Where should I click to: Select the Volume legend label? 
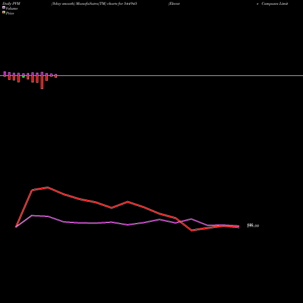(12, 8)
